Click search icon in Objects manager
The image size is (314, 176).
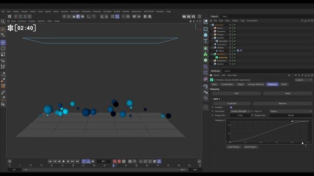302,21
